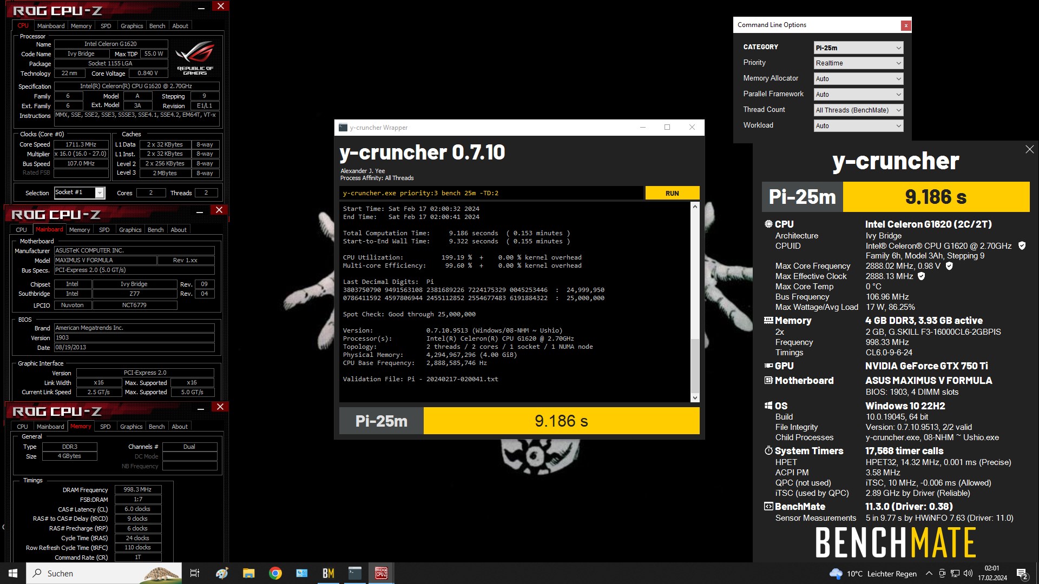Open the notification center icon
Screen dimensions: 1039x584
click(x=1022, y=573)
